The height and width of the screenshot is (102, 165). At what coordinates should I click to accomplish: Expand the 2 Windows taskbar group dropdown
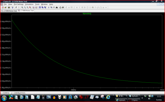pos(126,96)
